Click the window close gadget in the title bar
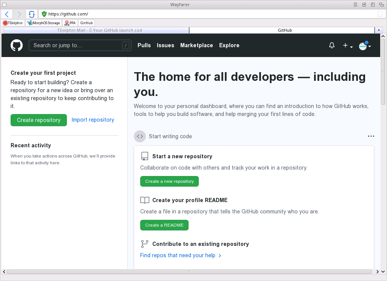The width and height of the screenshot is (387, 281). (x=4, y=5)
